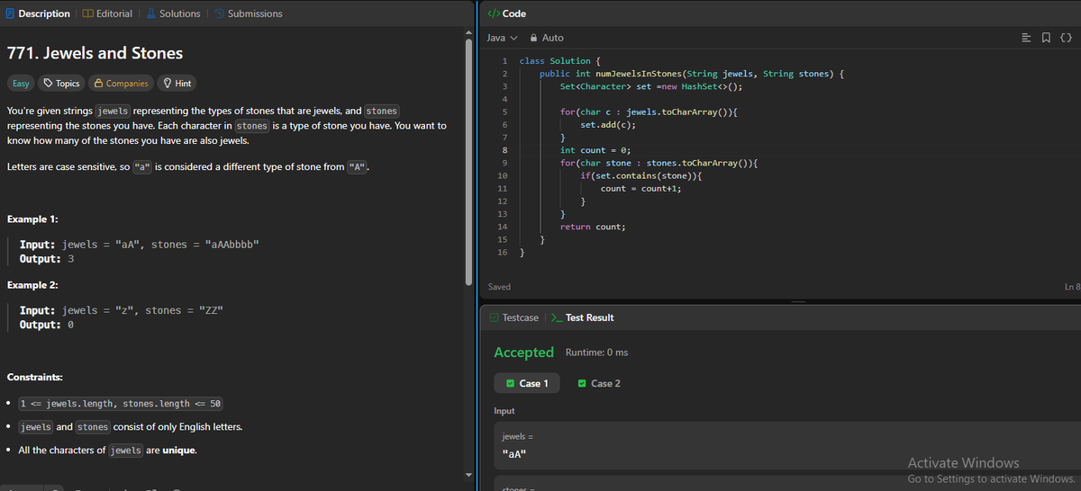Image resolution: width=1081 pixels, height=491 pixels.
Task: Open the Companies tag
Action: [121, 84]
